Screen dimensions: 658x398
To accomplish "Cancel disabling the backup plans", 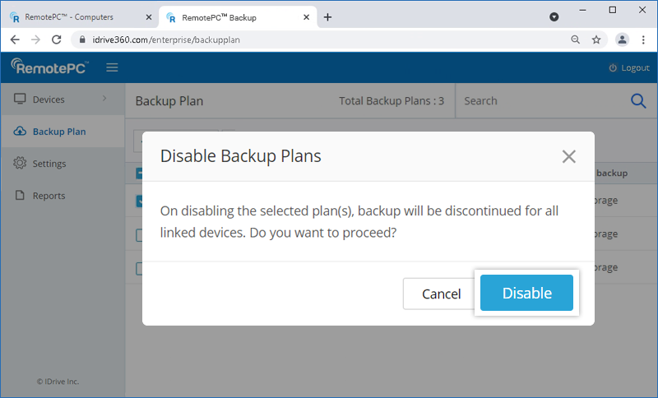I will 441,294.
